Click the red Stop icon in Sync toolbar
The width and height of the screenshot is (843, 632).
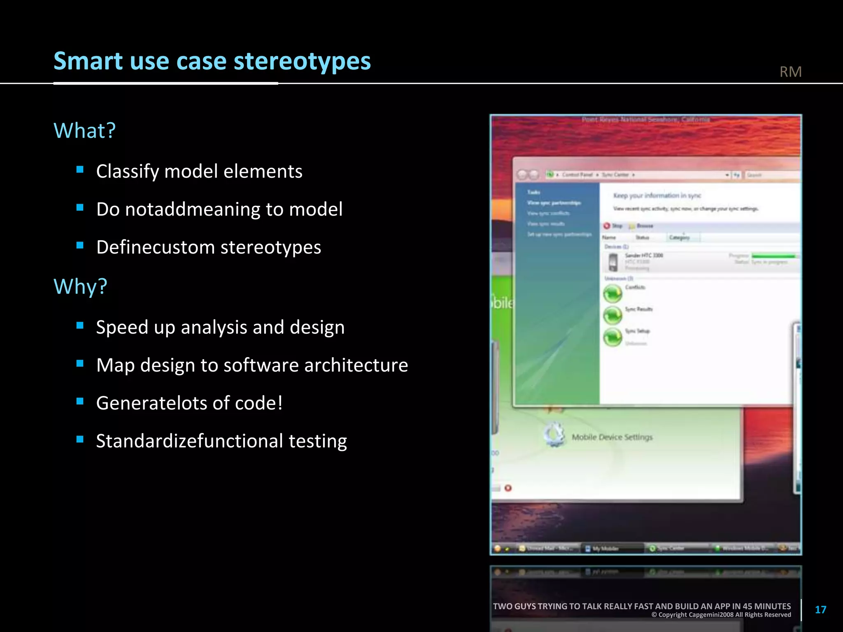click(606, 226)
